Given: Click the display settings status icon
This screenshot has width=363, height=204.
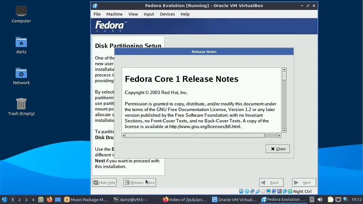Looking at the screenshot, I should click(268, 191).
